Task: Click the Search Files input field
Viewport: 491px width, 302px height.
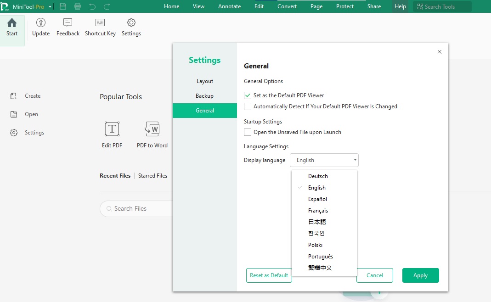Action: [138, 208]
